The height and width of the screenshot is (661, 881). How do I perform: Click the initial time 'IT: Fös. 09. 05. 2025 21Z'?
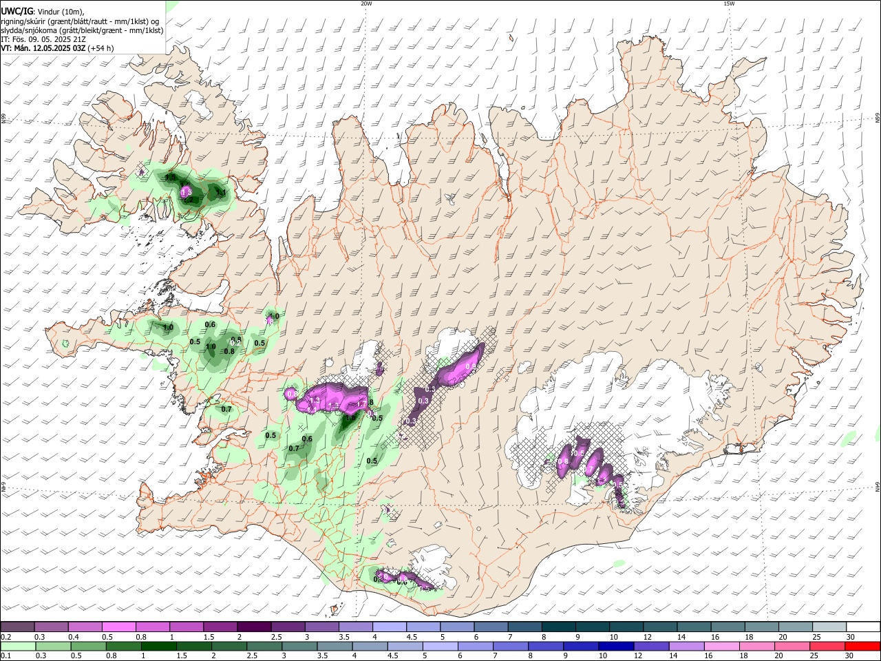(44, 39)
